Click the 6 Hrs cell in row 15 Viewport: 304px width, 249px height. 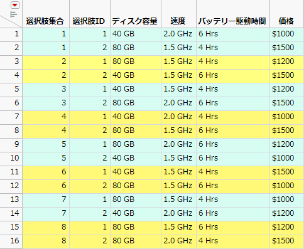tap(233, 227)
